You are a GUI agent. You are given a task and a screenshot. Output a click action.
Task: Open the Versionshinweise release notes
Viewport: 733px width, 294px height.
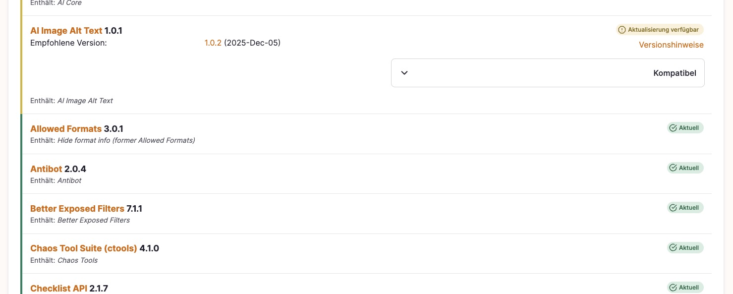(x=671, y=45)
